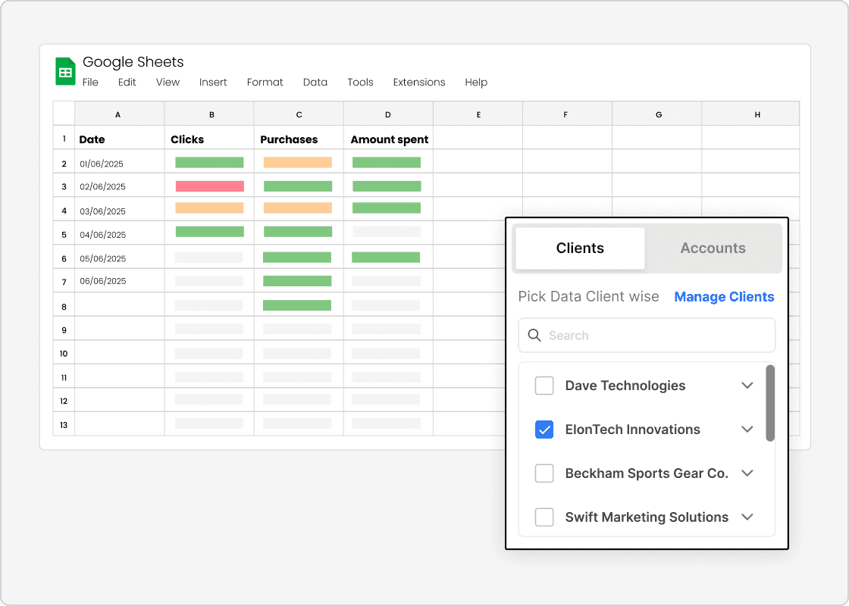The height and width of the screenshot is (606, 849).
Task: Open the Data menu
Action: click(x=315, y=82)
